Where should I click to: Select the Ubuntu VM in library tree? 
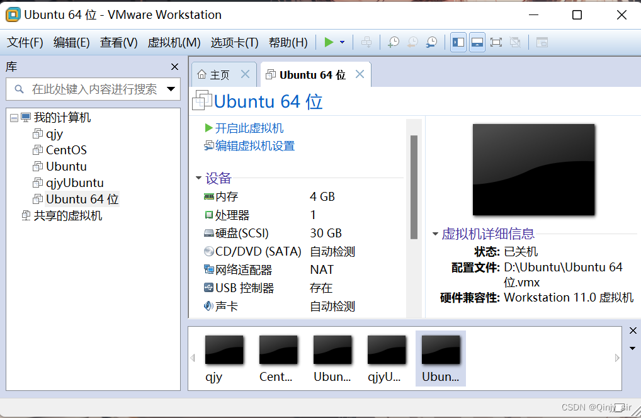coord(60,166)
